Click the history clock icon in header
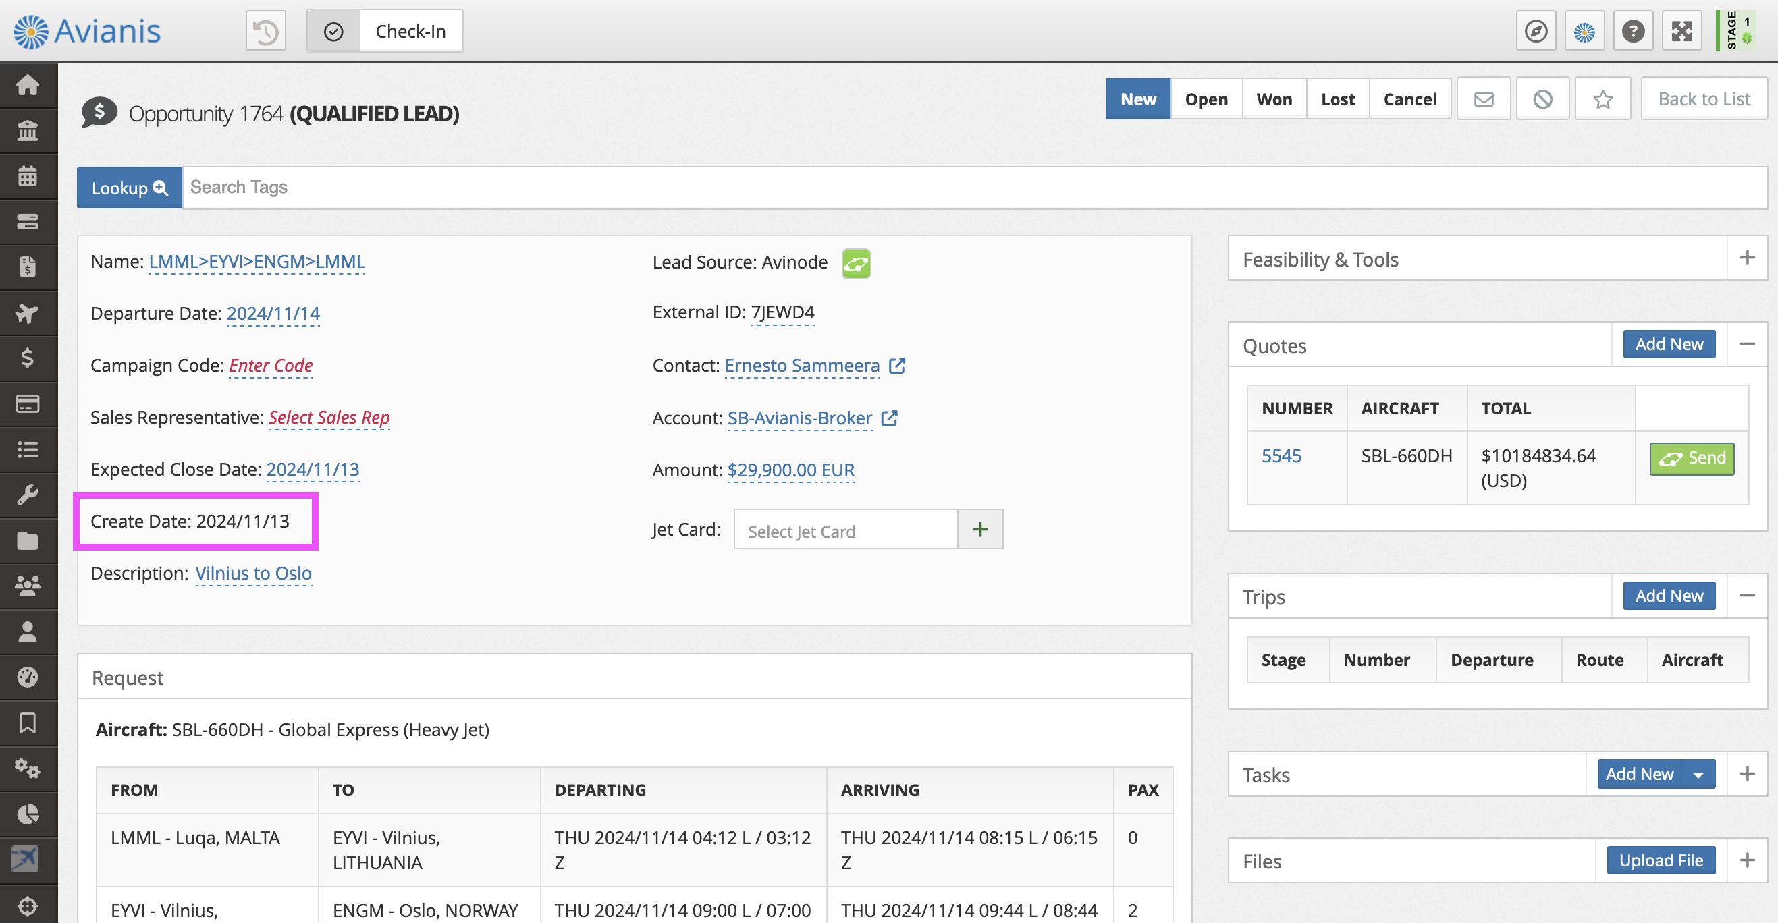This screenshot has width=1778, height=923. tap(266, 31)
